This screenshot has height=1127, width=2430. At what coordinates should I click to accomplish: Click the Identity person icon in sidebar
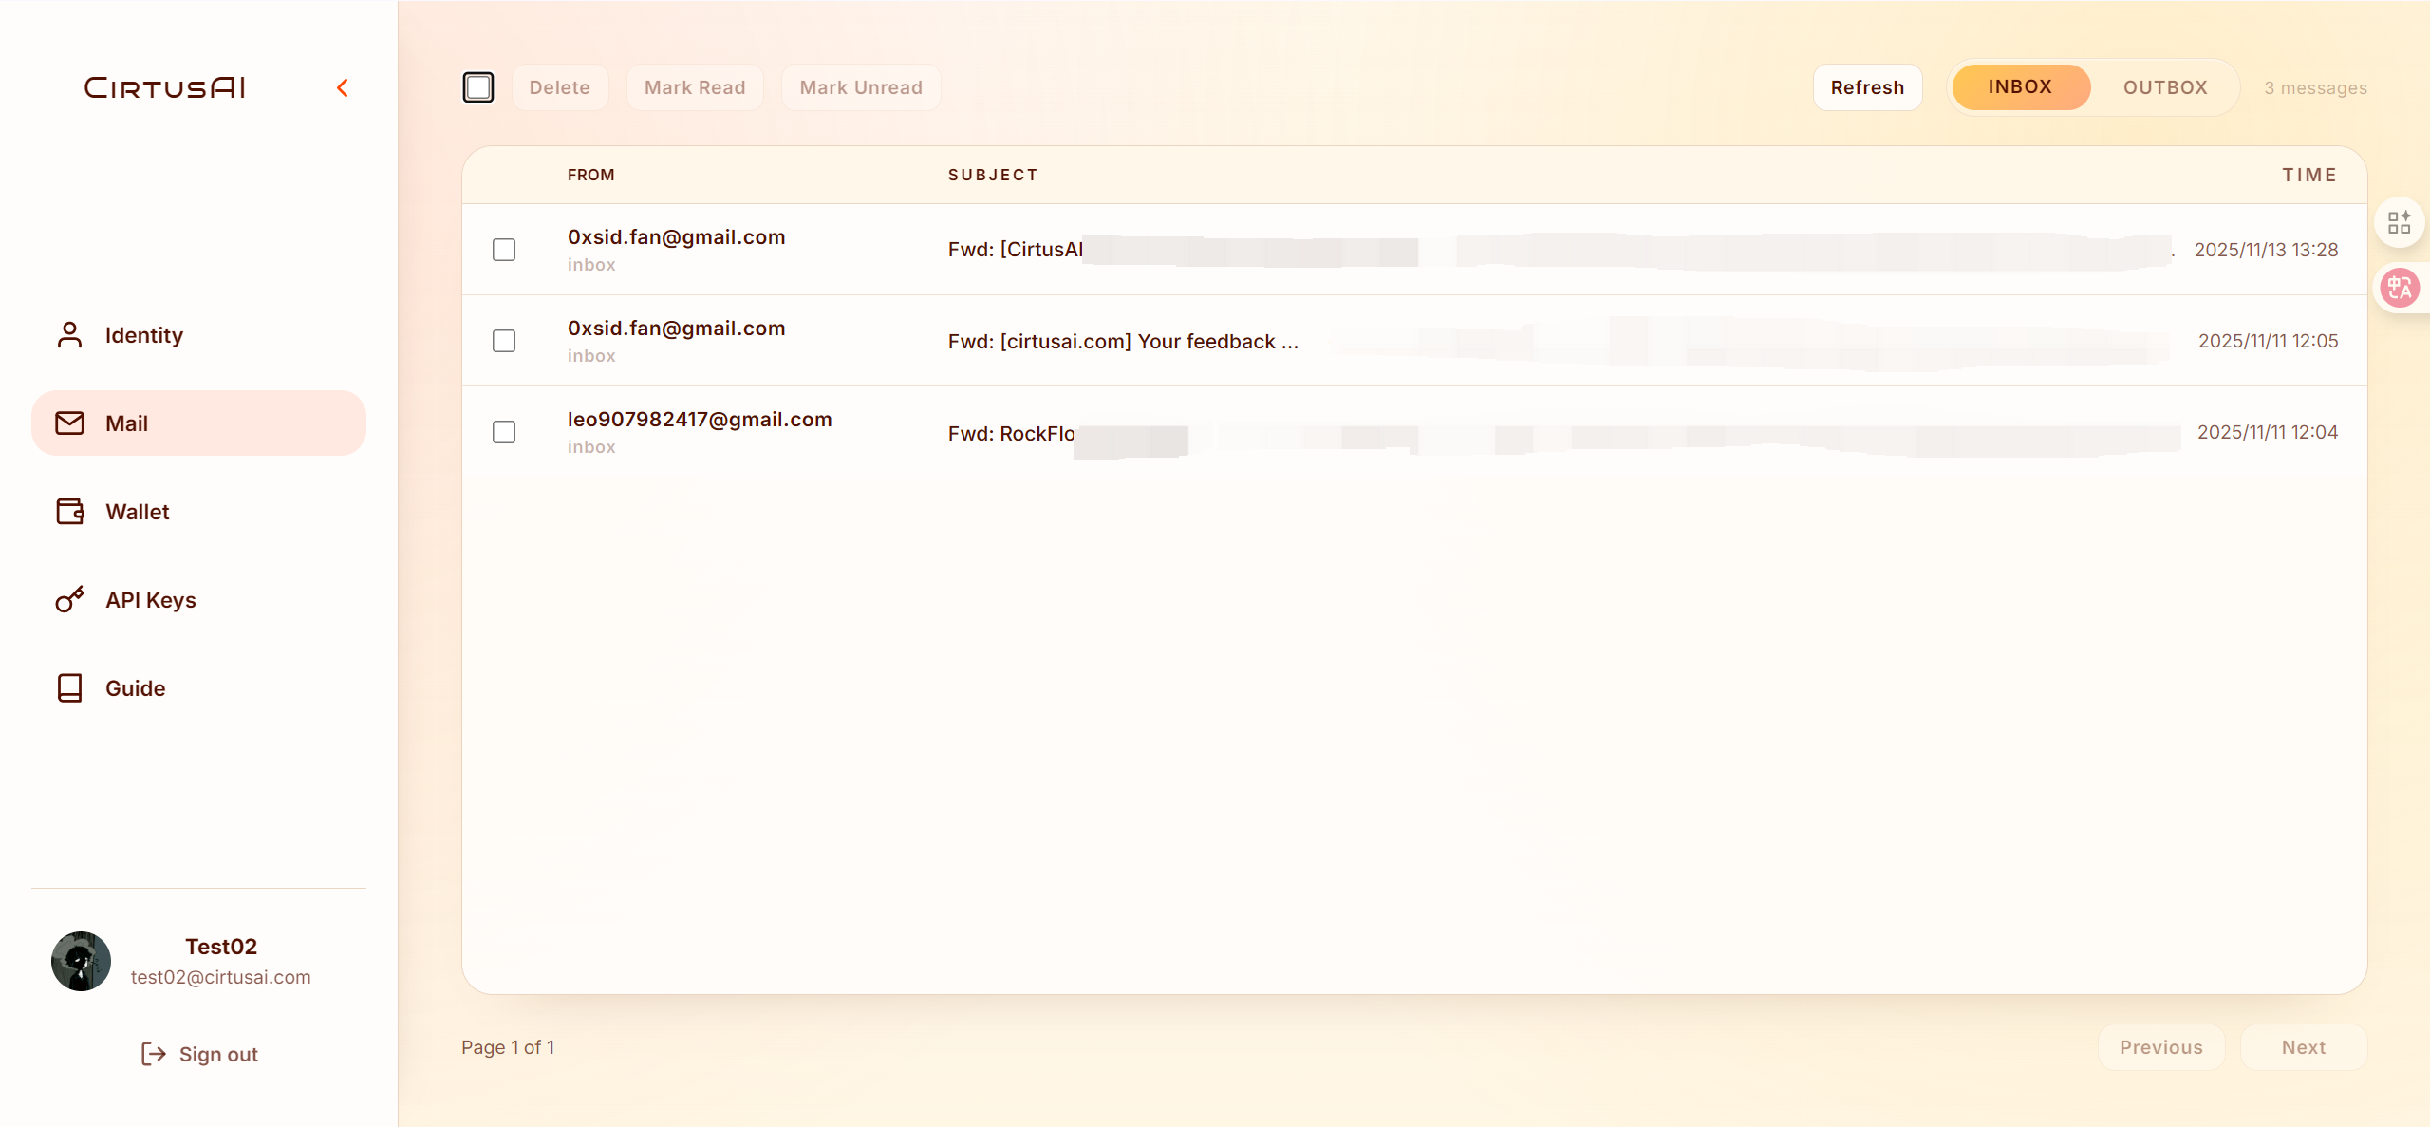coord(69,334)
